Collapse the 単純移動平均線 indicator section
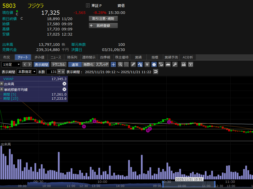 (x=2, y=89)
